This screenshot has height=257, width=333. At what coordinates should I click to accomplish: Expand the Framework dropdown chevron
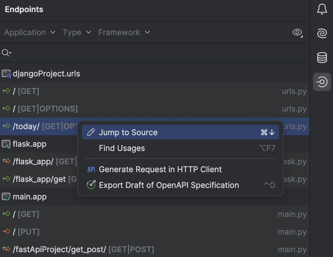tap(147, 32)
